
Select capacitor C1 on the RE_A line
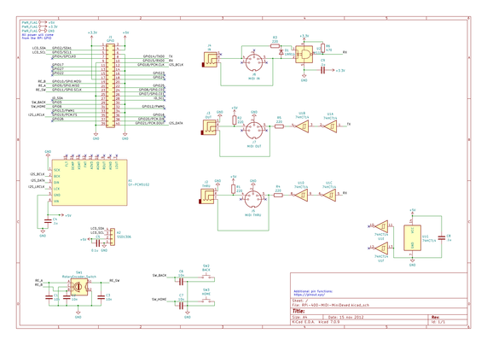click(x=49, y=297)
